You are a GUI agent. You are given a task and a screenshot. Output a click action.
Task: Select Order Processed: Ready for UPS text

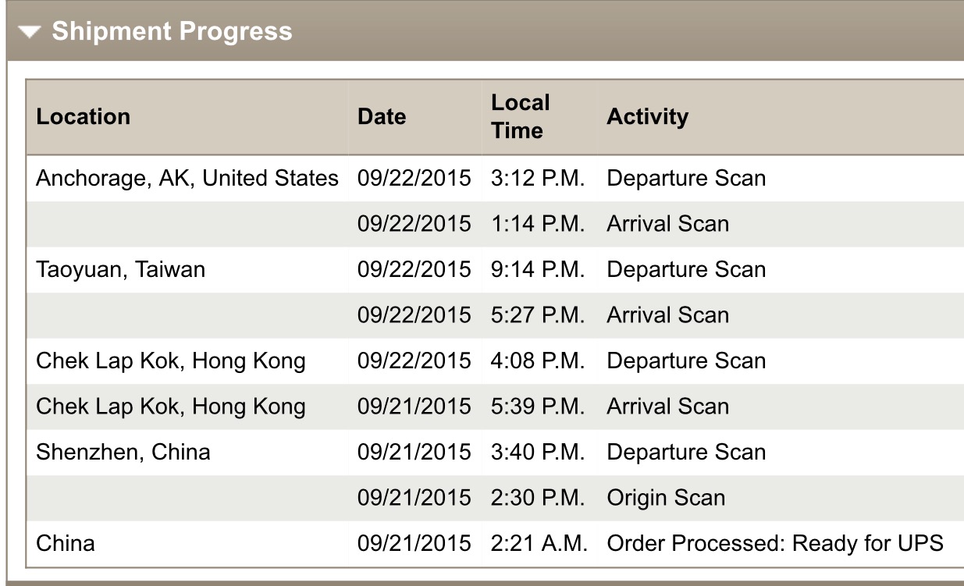(x=775, y=543)
